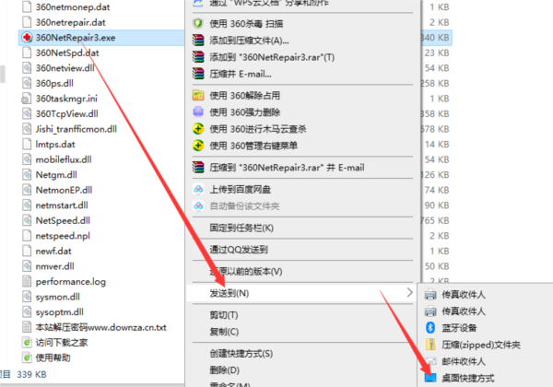Select 上传到百度网盘 menu entry
The width and height of the screenshot is (553, 387).
coord(302,189)
